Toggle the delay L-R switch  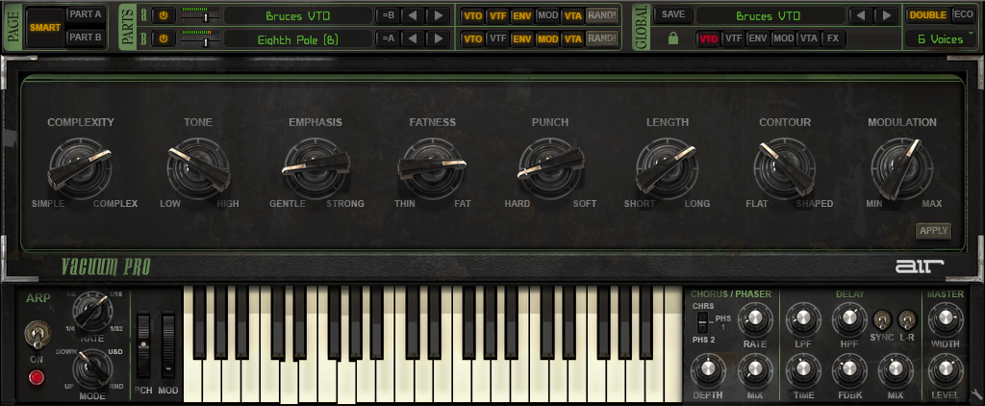coord(906,318)
